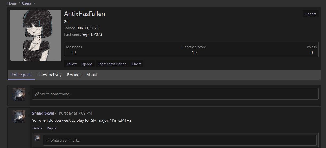Focus the Write a comment field

point(180,140)
